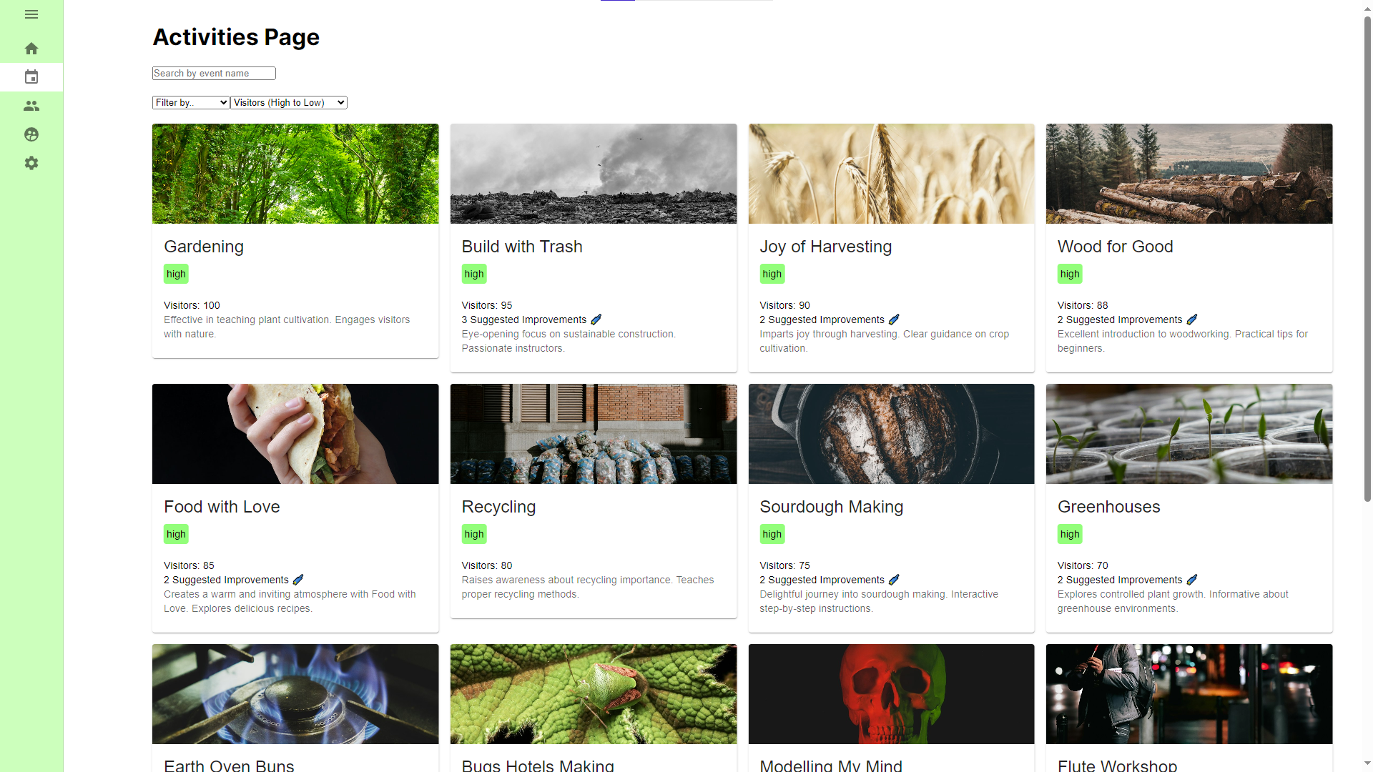Click the 'high' badge on Recycling
The height and width of the screenshot is (772, 1373).
coord(473,534)
